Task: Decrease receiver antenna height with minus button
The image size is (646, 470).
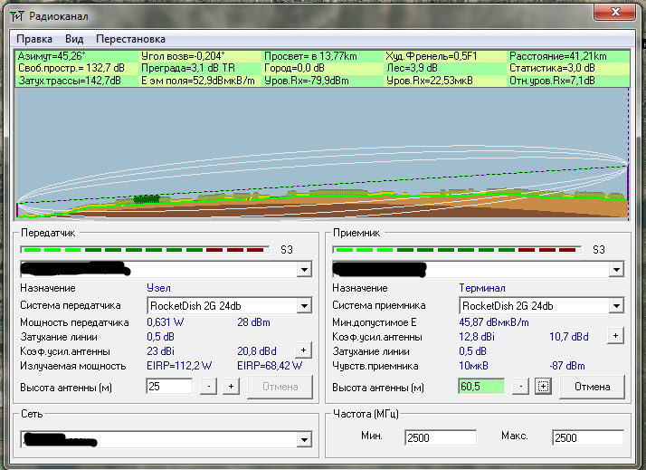Action: (x=521, y=387)
